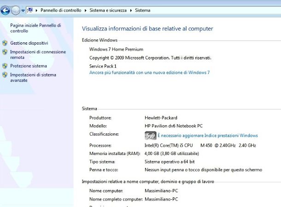Click HP Pavilion dv6 Notebook PC model

pos(174,126)
